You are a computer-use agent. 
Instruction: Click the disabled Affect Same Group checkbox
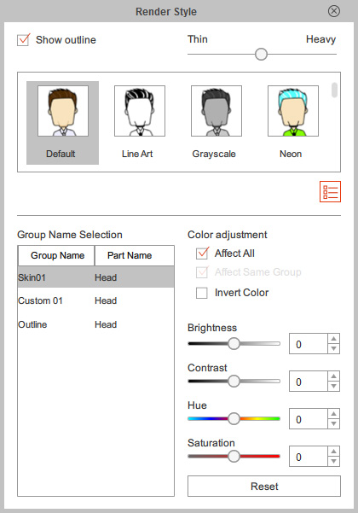coord(202,272)
